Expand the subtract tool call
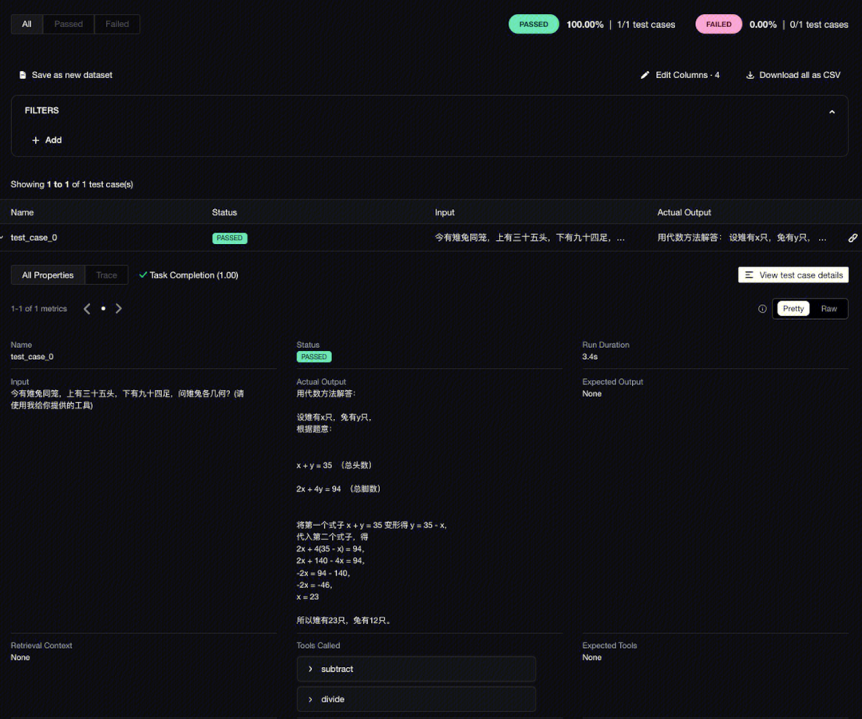This screenshot has width=862, height=719. point(416,669)
